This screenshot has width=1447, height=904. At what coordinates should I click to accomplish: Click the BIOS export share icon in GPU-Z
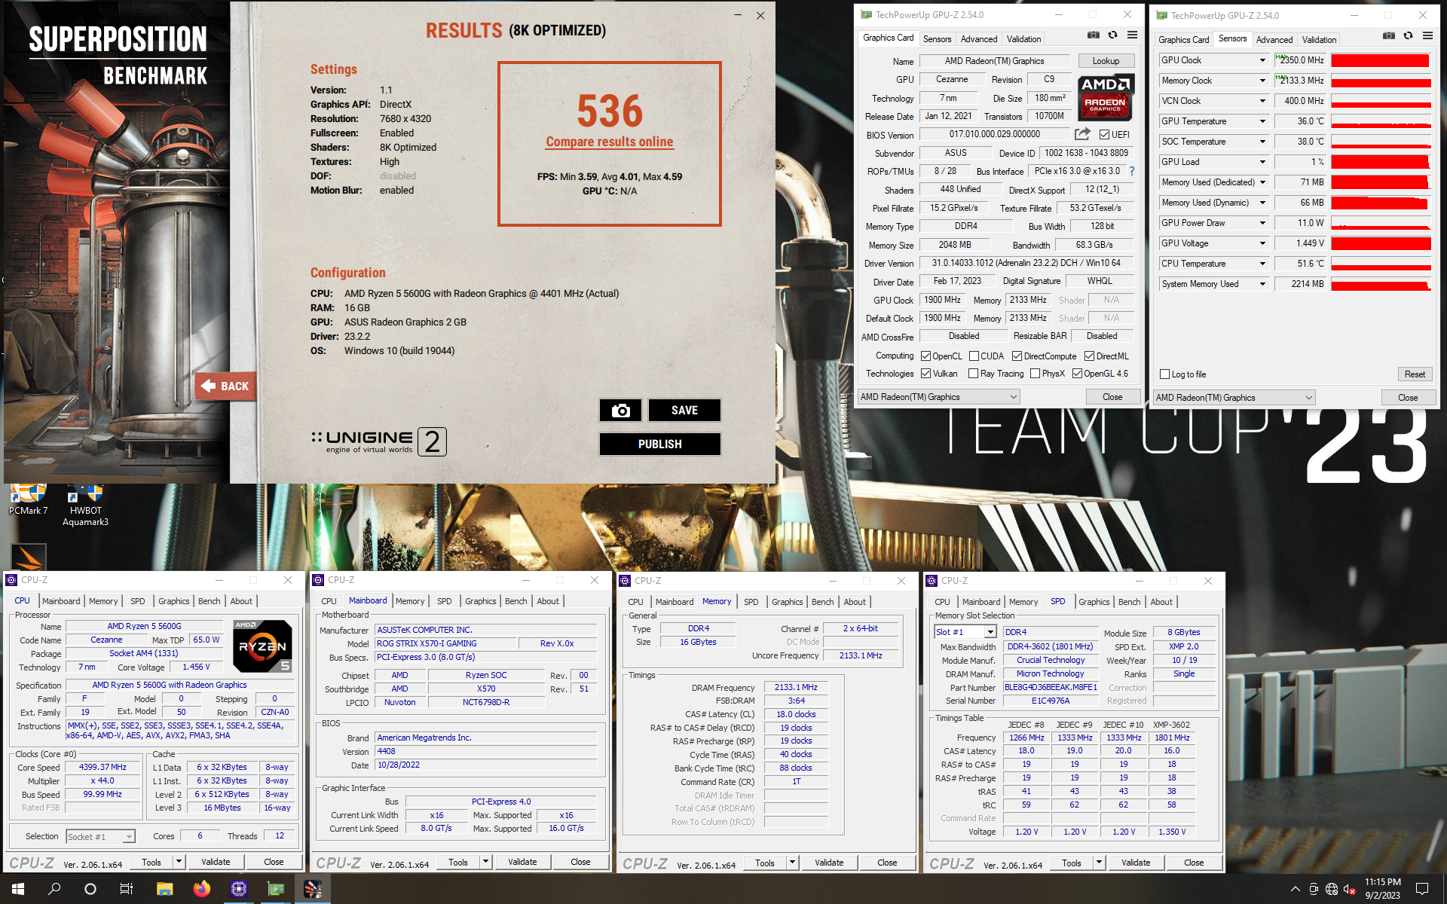(1082, 134)
